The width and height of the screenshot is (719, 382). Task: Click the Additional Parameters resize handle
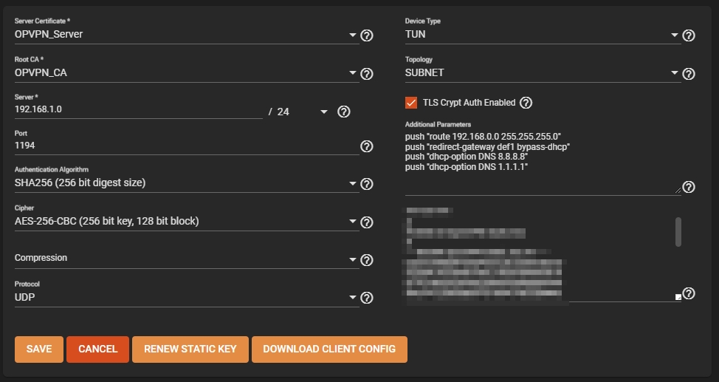(x=678, y=190)
